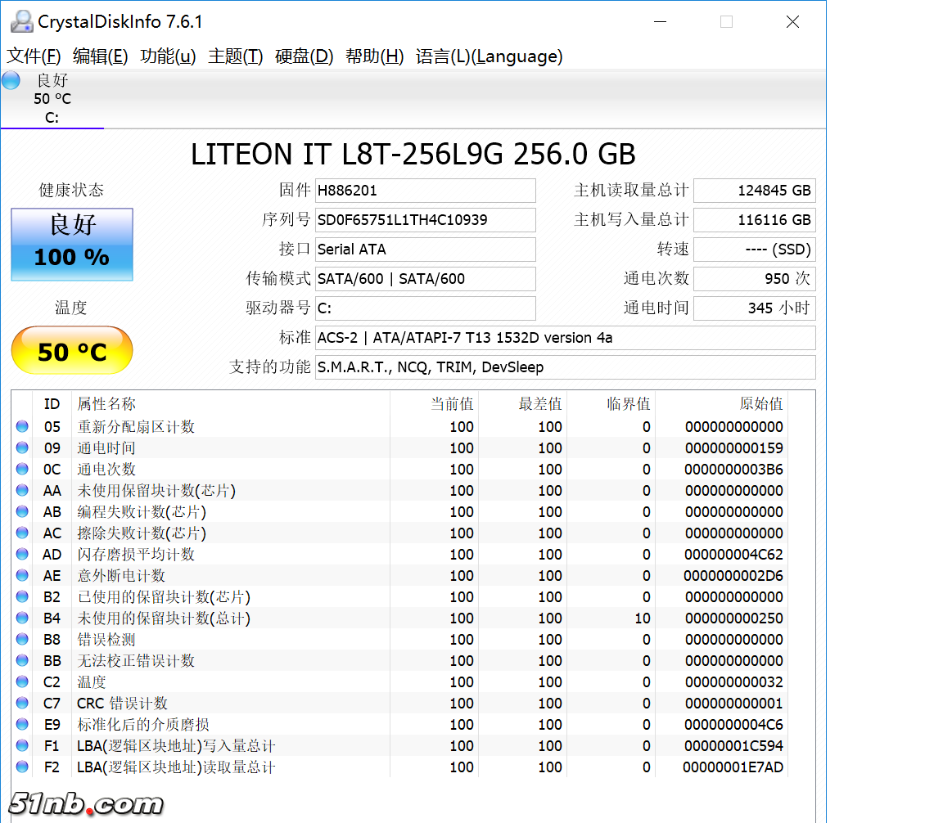Select the E9 标准化后的介质磨损 row
This screenshot has height=823, width=943.
[143, 724]
